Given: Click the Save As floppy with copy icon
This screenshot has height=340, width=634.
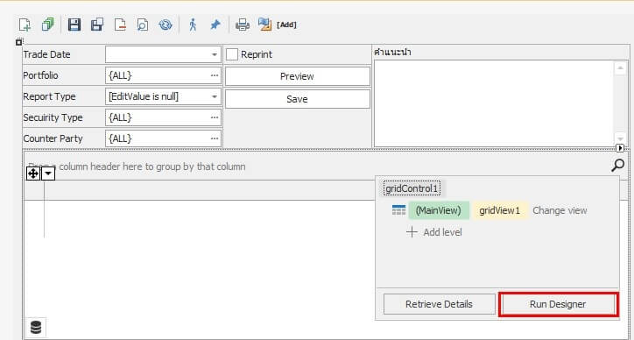Looking at the screenshot, I should 97,25.
